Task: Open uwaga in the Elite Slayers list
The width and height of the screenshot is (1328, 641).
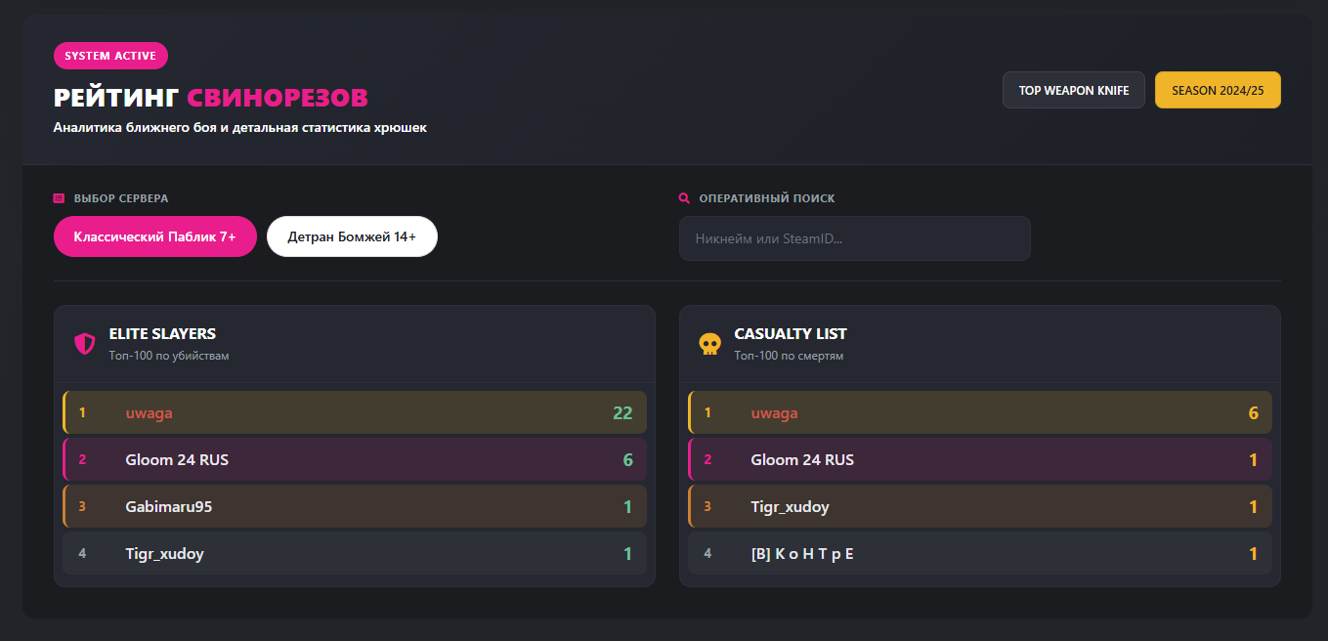Action: pos(149,412)
